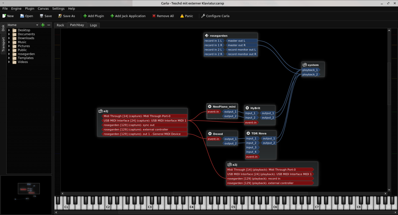
Task: Click the Save As icon
Action: 60,16
